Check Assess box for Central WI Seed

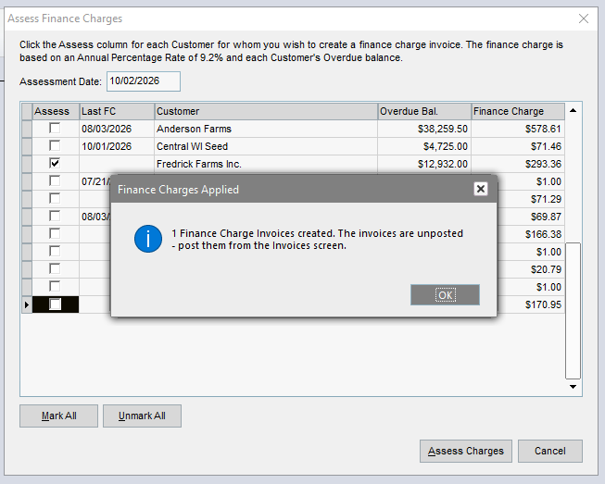[x=55, y=145]
